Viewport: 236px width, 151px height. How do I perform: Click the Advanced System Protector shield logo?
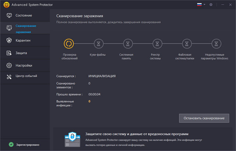pos(5,5)
